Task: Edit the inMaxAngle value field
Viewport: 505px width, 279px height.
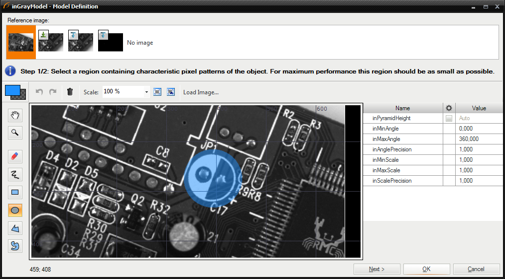Action: tap(479, 139)
